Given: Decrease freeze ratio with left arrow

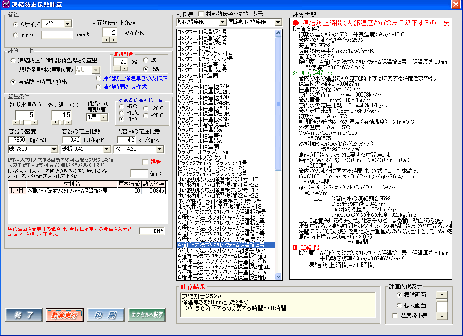Looking at the screenshot, I should (x=118, y=69).
